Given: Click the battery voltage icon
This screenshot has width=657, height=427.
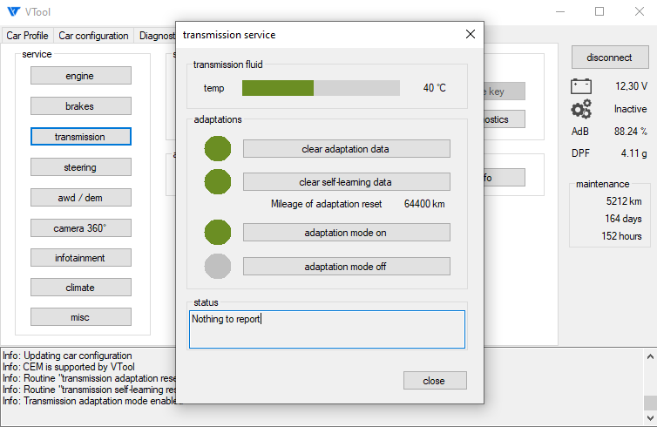Looking at the screenshot, I should (x=581, y=86).
